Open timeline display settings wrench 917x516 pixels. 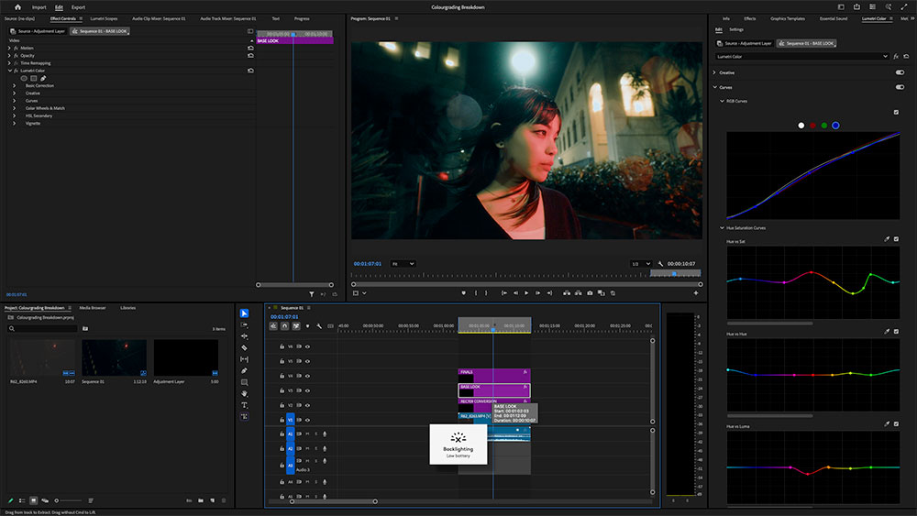coord(319,326)
